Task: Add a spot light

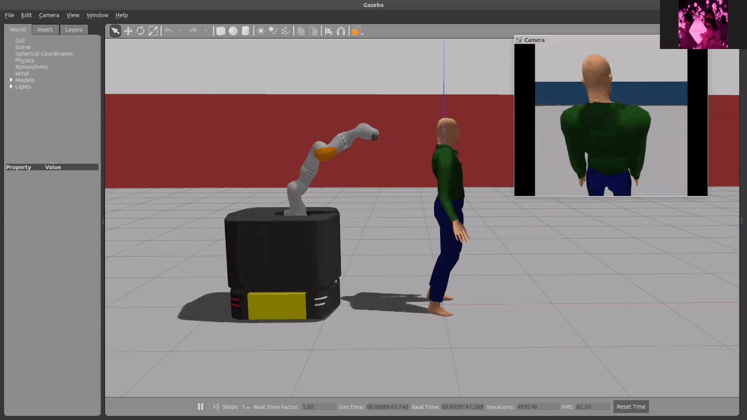Action: coord(273,31)
